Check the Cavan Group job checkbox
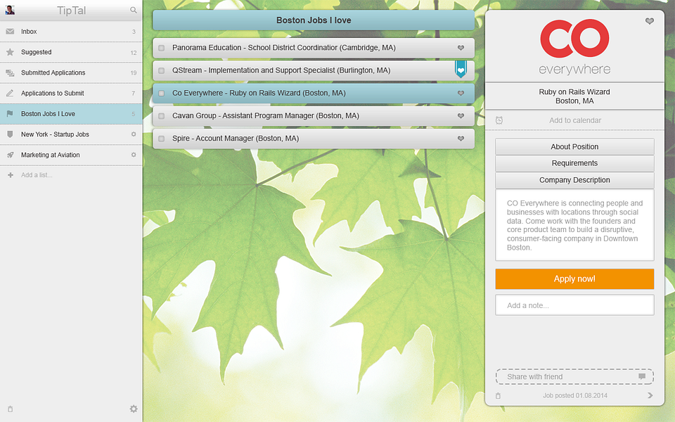This screenshot has width=675, height=422. pos(162,116)
